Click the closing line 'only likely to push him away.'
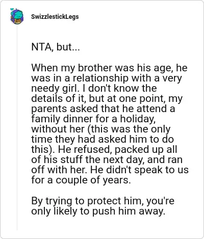Screen dimensions: 204x239 pos(98,211)
